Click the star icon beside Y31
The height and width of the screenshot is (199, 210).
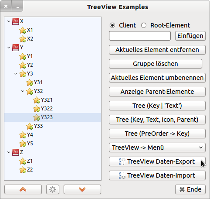[x=30, y=82]
